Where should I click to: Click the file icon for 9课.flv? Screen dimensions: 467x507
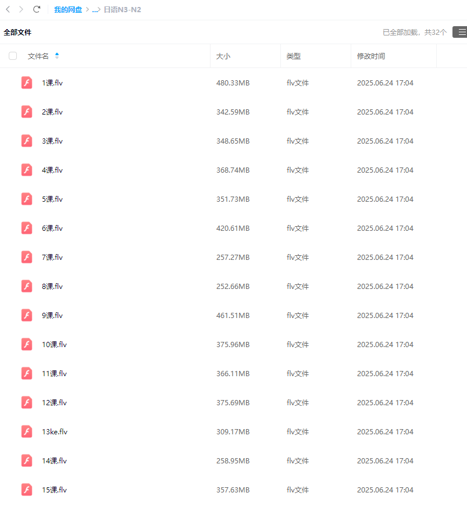[x=27, y=315]
